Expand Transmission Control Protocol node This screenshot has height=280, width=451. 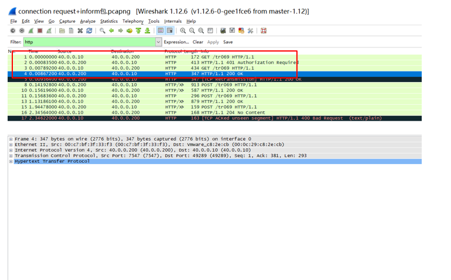tap(11, 156)
